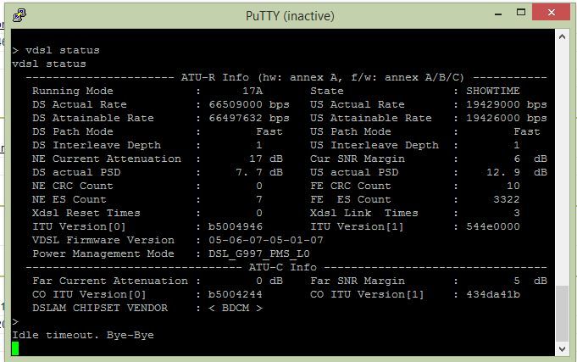Click the scrollbar up arrow

562,36
